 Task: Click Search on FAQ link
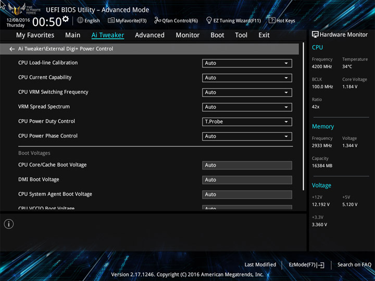354,265
